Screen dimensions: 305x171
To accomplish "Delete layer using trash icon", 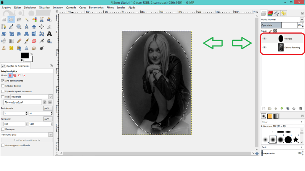I will [x=300, y=109].
